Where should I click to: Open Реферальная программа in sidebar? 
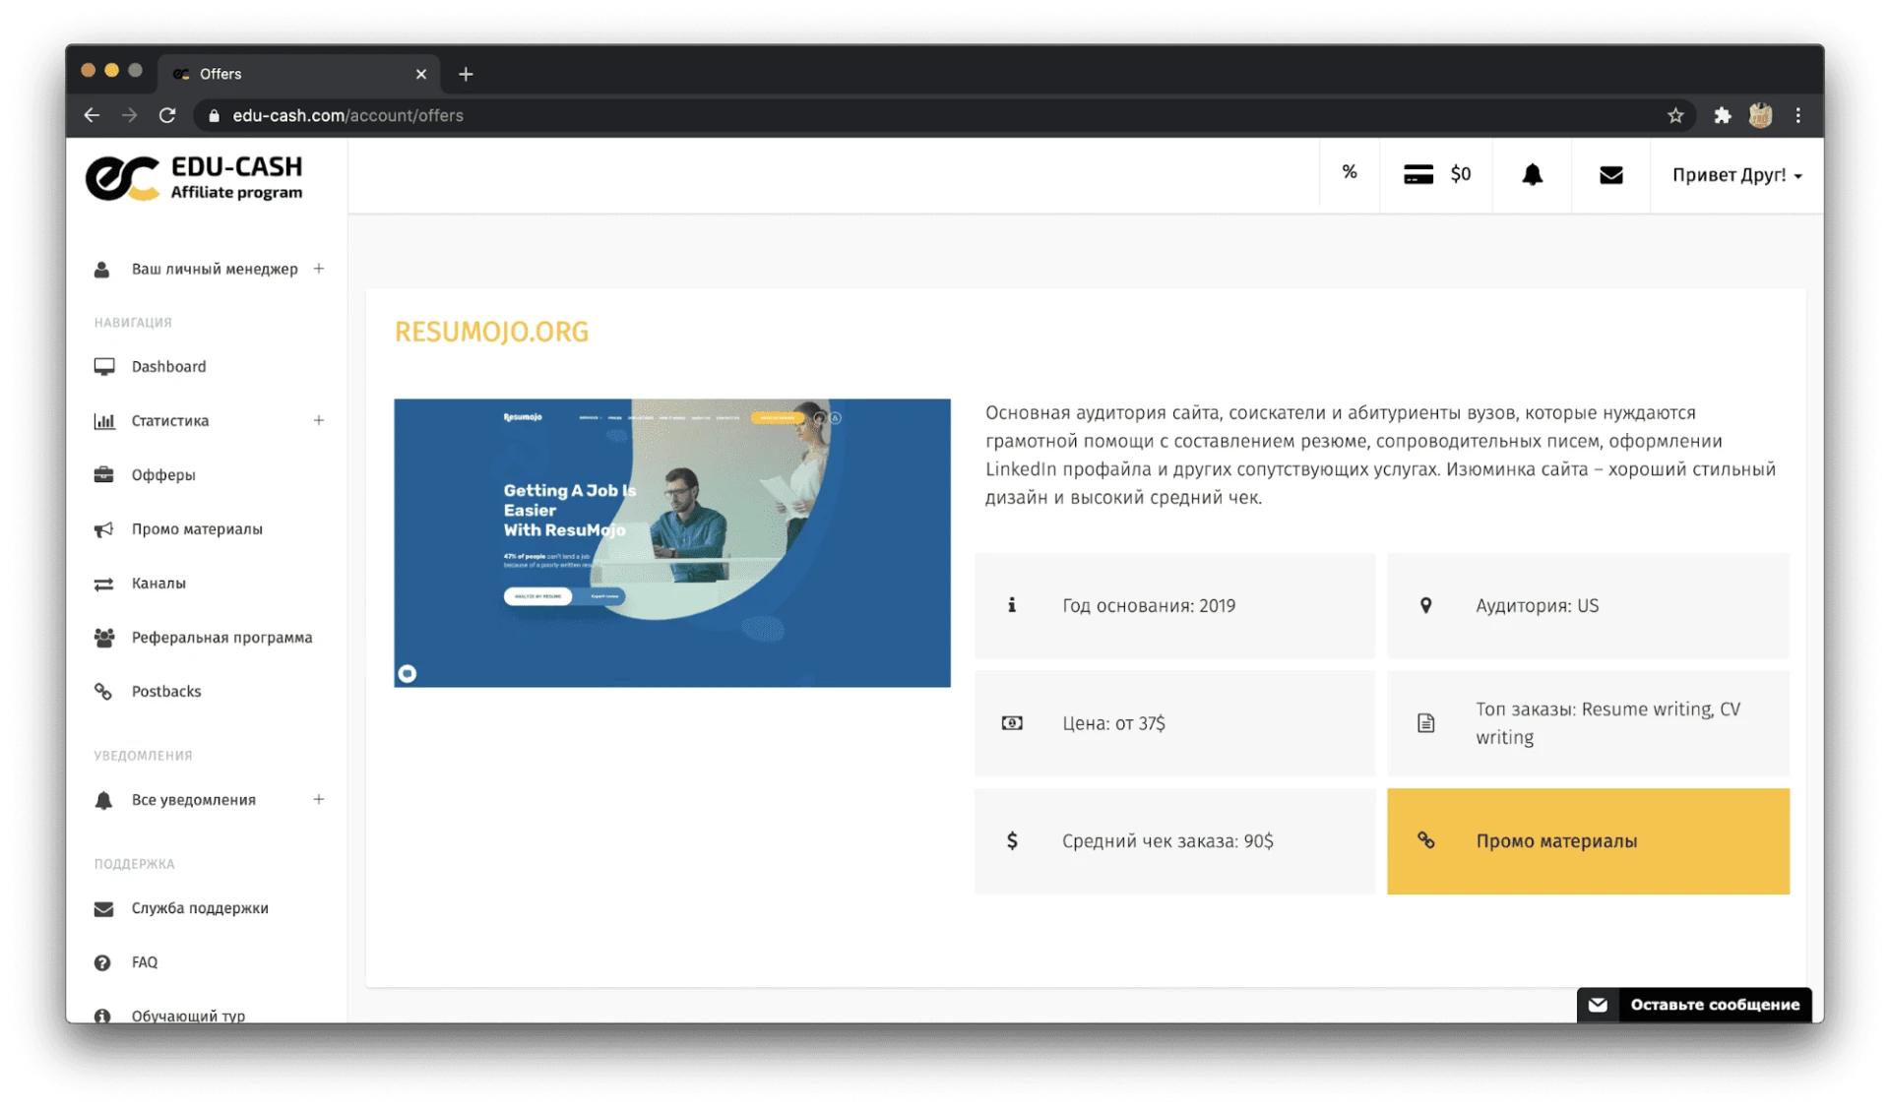(x=221, y=638)
